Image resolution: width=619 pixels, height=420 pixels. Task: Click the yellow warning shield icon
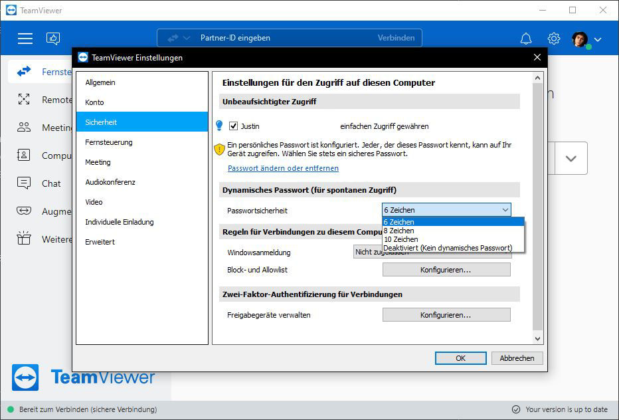pos(219,149)
